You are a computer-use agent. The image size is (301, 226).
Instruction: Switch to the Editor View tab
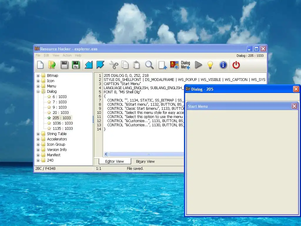pyautogui.click(x=115, y=162)
